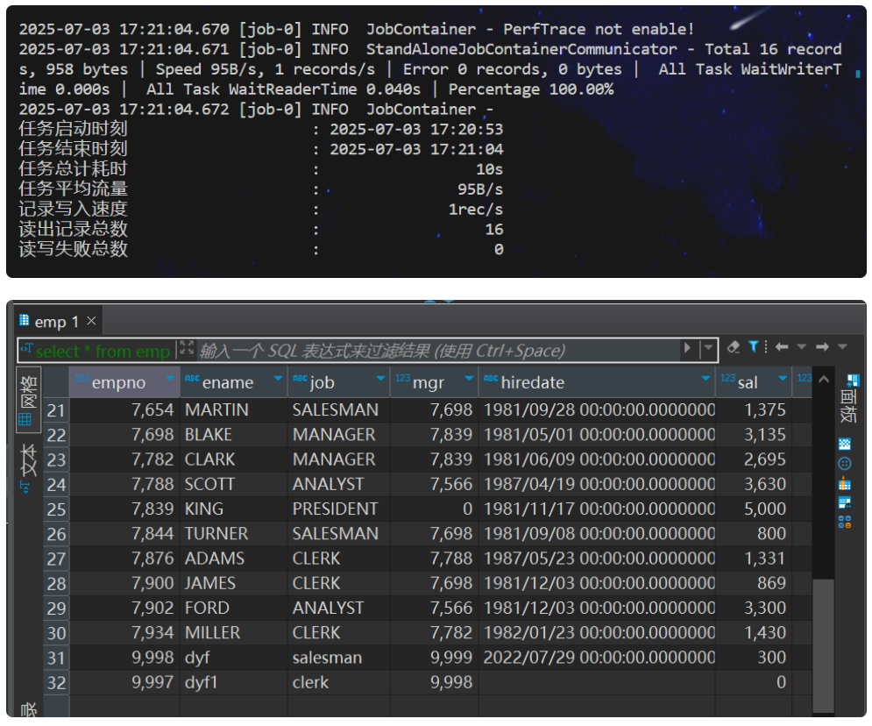Click the forward navigation arrow in filter bar
The height and width of the screenshot is (726, 872).
coord(822,347)
